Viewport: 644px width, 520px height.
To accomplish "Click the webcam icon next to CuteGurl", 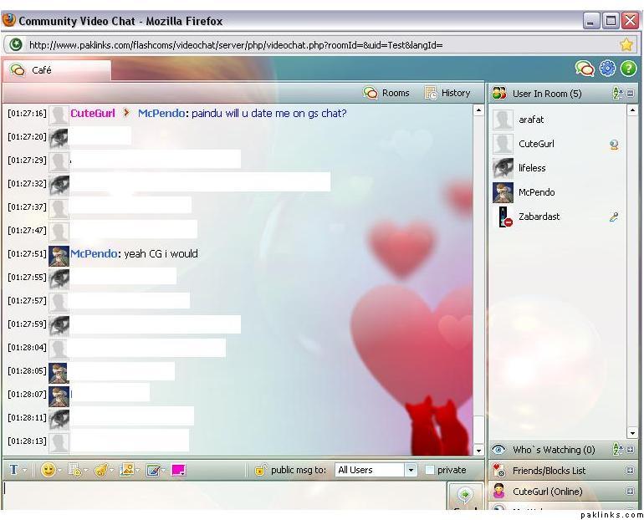I will [x=614, y=145].
